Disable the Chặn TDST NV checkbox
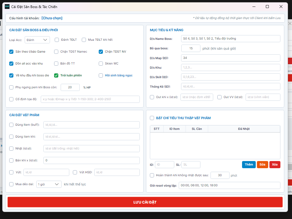 click(101, 52)
